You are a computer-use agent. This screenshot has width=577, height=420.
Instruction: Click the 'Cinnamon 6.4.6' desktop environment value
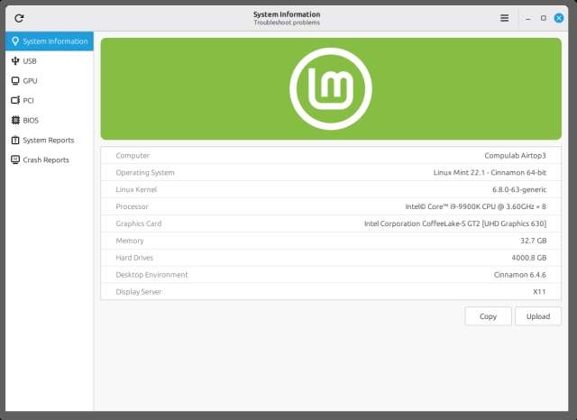click(520, 275)
